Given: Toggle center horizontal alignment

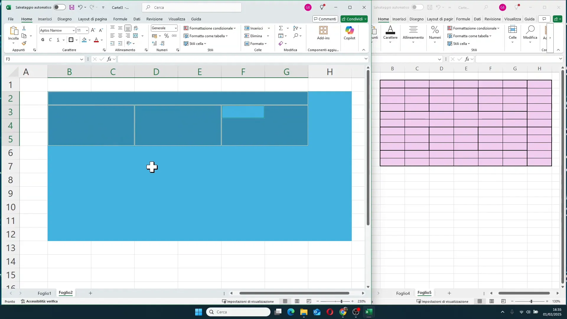Looking at the screenshot, I should pyautogui.click(x=120, y=36).
